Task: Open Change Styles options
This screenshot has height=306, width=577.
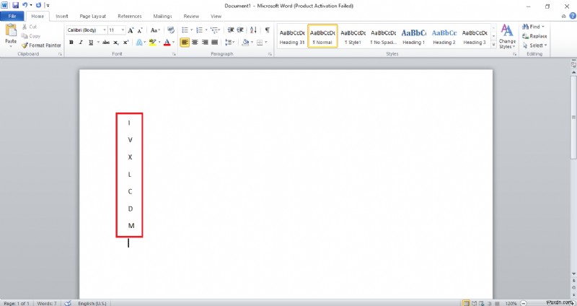Action: (507, 36)
